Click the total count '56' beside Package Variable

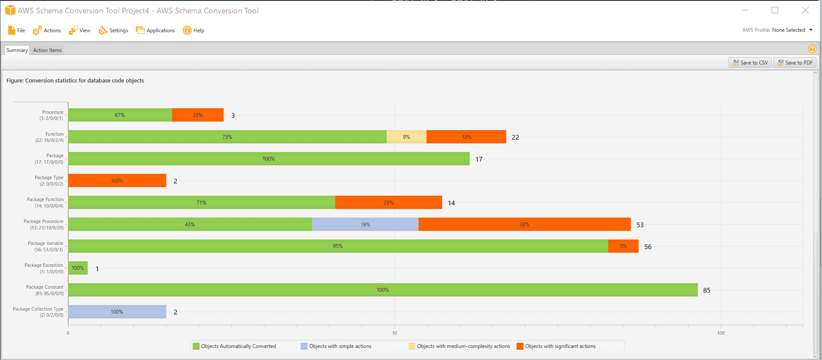(648, 247)
